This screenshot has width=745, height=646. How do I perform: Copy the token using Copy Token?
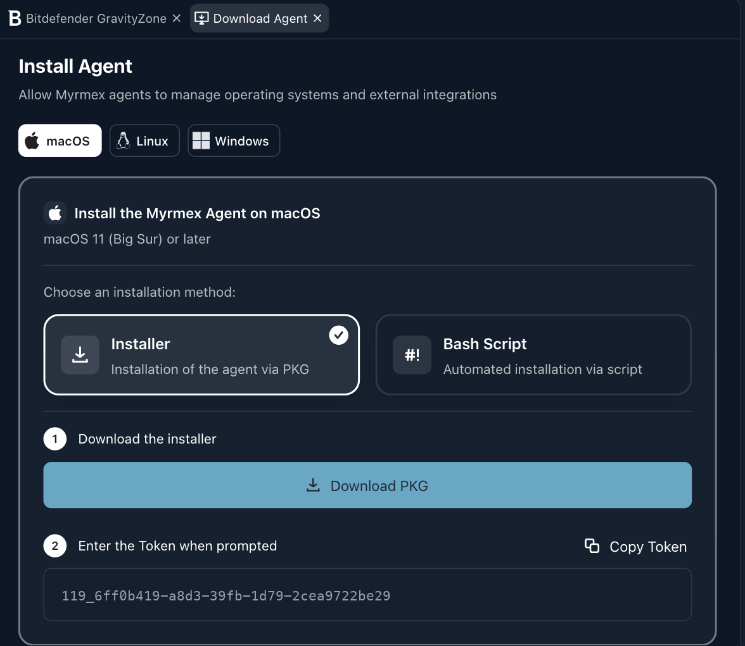tap(636, 546)
